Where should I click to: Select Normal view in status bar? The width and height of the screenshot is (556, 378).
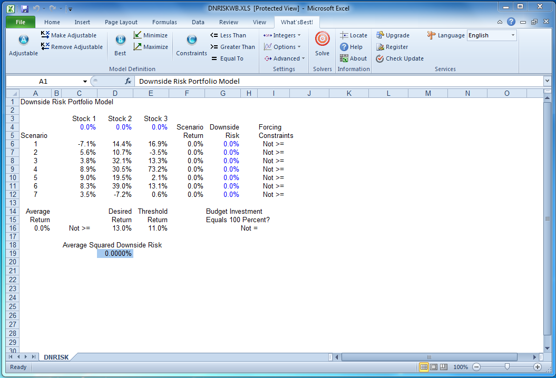coord(424,367)
